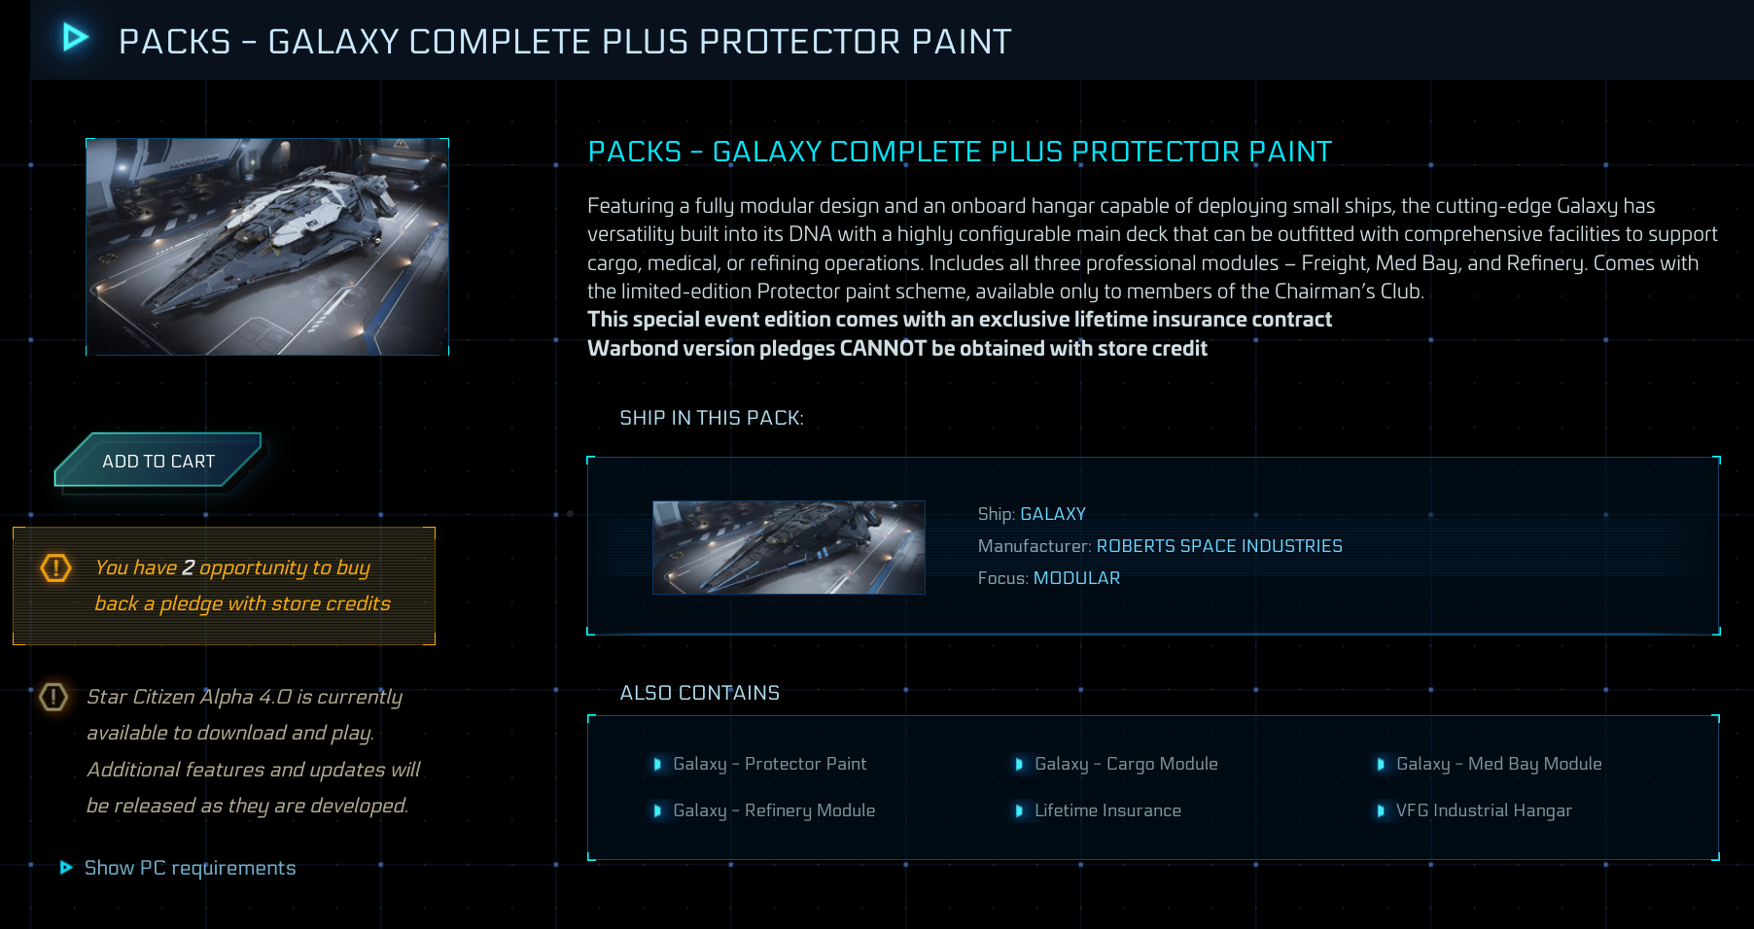Open the large Galaxy hangar preview image
This screenshot has width=1754, height=929.
point(267,246)
